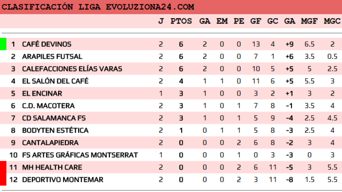
Task: Click the red marker beside MH Health Care
Action: (3, 167)
